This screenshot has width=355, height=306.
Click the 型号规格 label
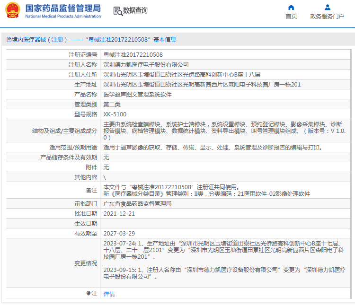86,114
